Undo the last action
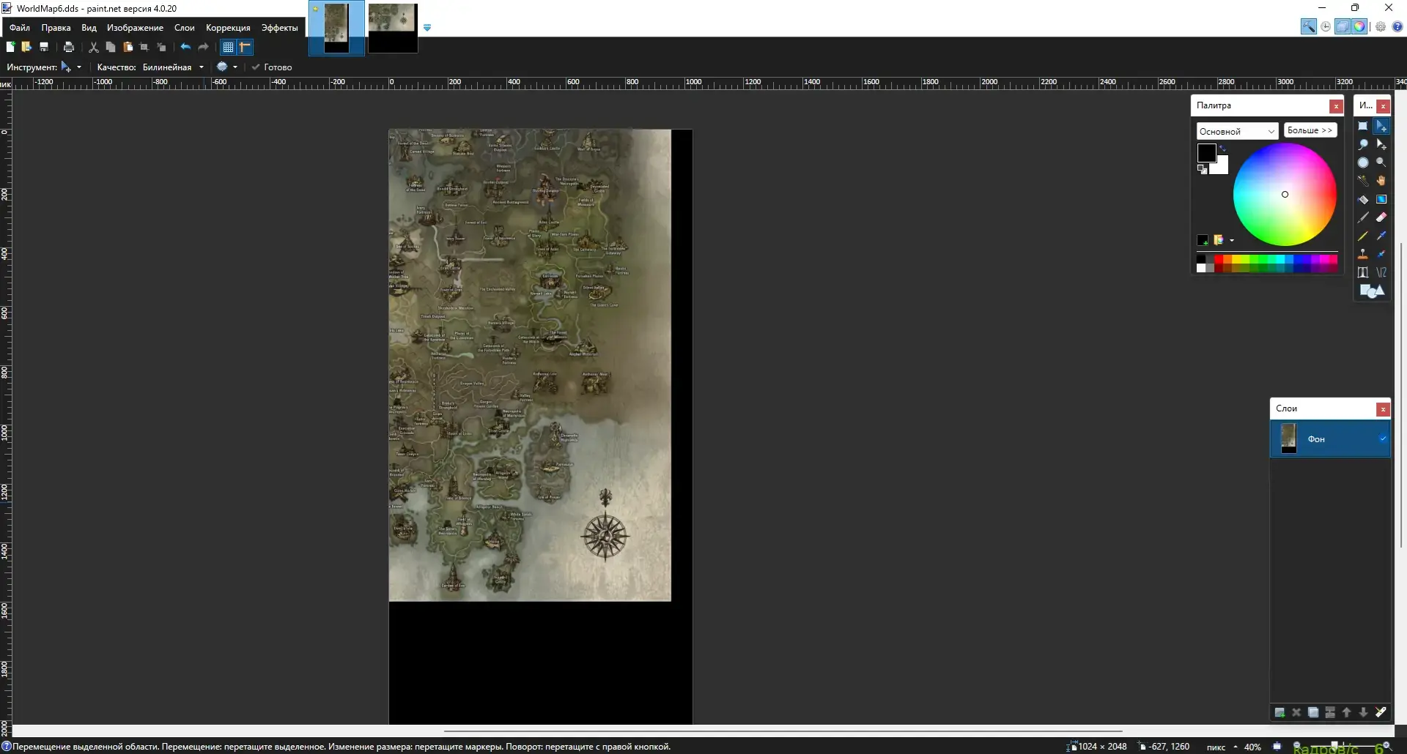 coord(185,47)
